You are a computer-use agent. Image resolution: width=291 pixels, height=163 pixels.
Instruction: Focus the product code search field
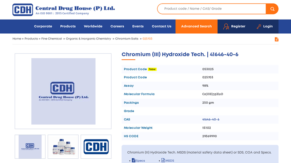[x=212, y=9]
